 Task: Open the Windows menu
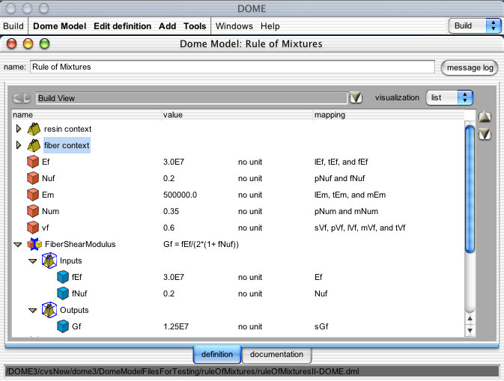[234, 26]
